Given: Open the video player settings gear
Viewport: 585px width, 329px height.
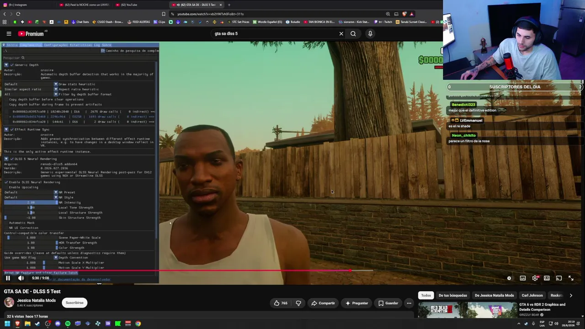Looking at the screenshot, I should (535, 278).
